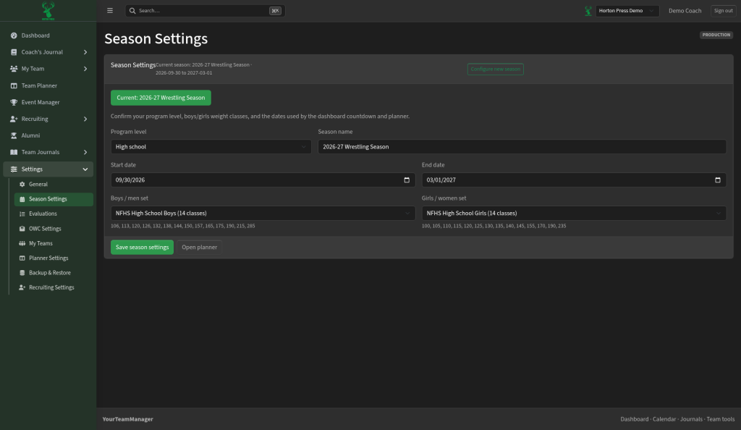Expand the Team Journals submenu chevron
This screenshot has width=741, height=430.
(x=85, y=152)
